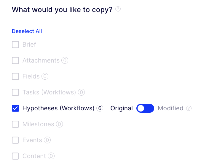Click help icon next to copy heading
Image resolution: width=201 pixels, height=167 pixels.
tap(118, 9)
